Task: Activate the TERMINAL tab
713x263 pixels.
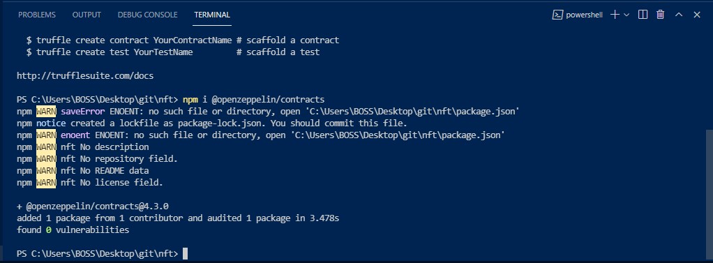Action: pyautogui.click(x=212, y=15)
